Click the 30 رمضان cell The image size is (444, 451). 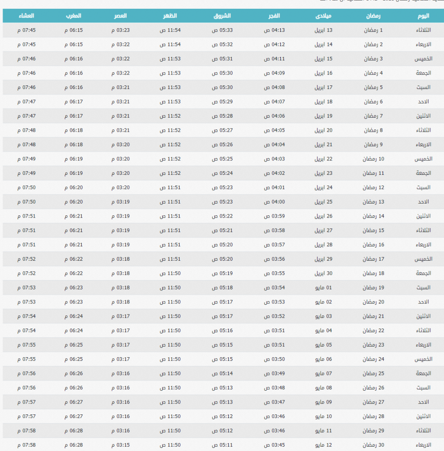373,445
